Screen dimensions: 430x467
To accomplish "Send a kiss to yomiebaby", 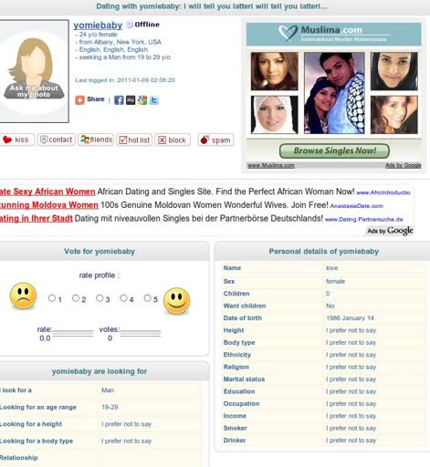I will click(16, 140).
